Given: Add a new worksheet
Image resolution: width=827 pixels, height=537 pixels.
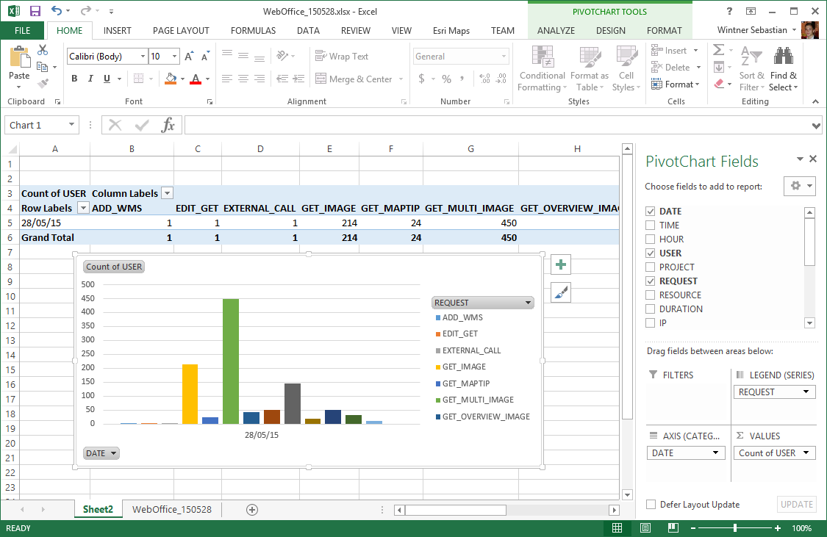Looking at the screenshot, I should (252, 508).
